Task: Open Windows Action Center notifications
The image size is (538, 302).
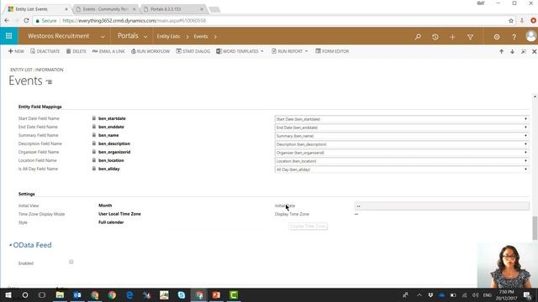Action: [x=527, y=294]
